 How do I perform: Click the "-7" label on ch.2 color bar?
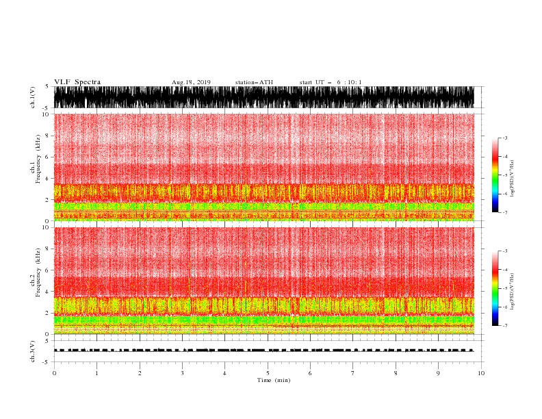point(505,325)
